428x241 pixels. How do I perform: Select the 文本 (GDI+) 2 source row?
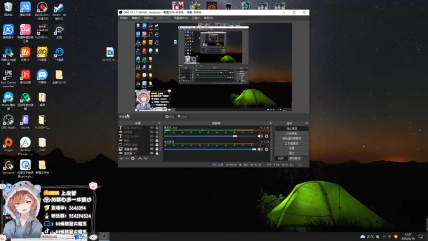[x=139, y=127]
